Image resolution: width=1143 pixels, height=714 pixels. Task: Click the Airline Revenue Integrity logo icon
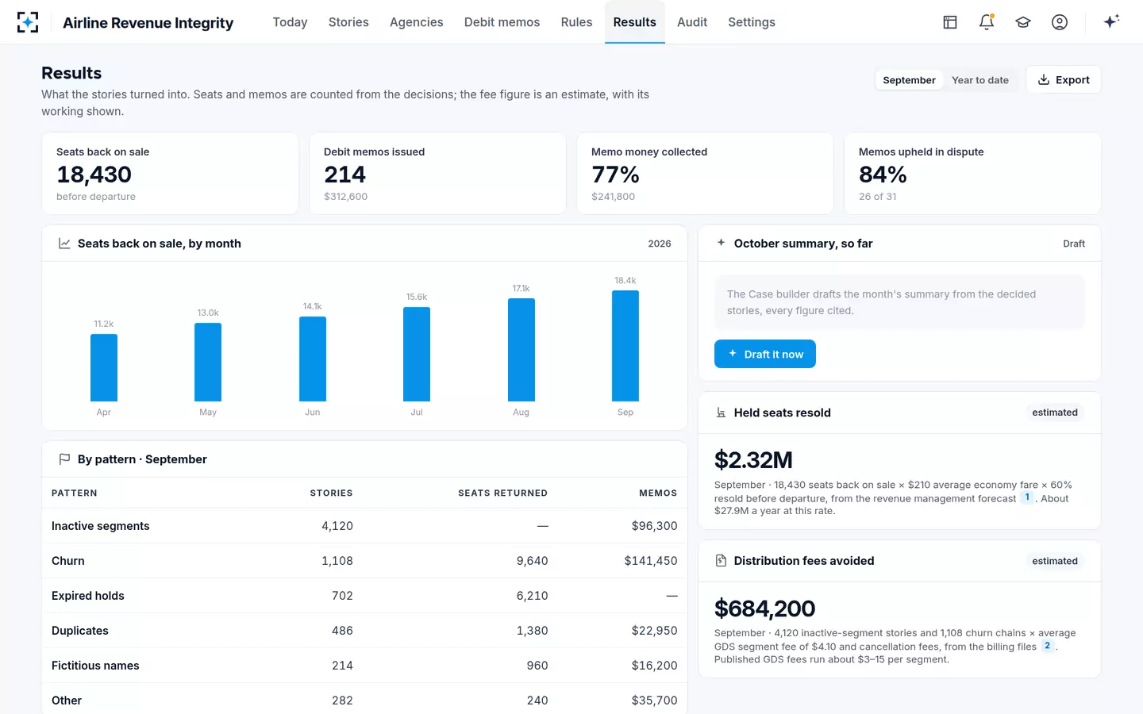pos(28,22)
